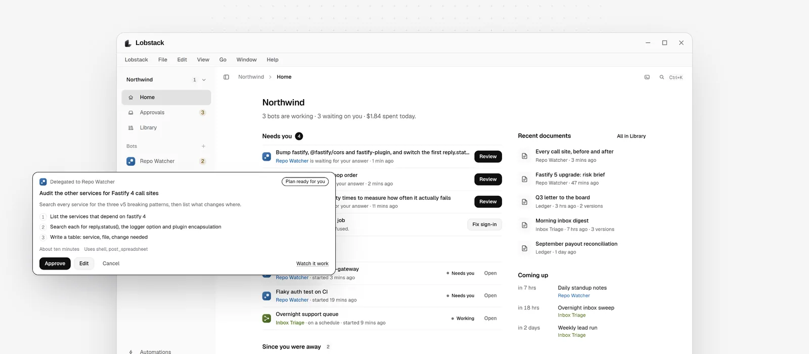Click the Approvals inbox icon
This screenshot has height=354, width=809.
pos(131,112)
